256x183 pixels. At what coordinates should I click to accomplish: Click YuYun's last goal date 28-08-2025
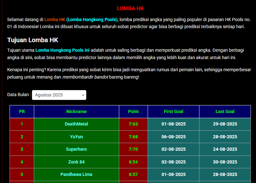[225, 137]
